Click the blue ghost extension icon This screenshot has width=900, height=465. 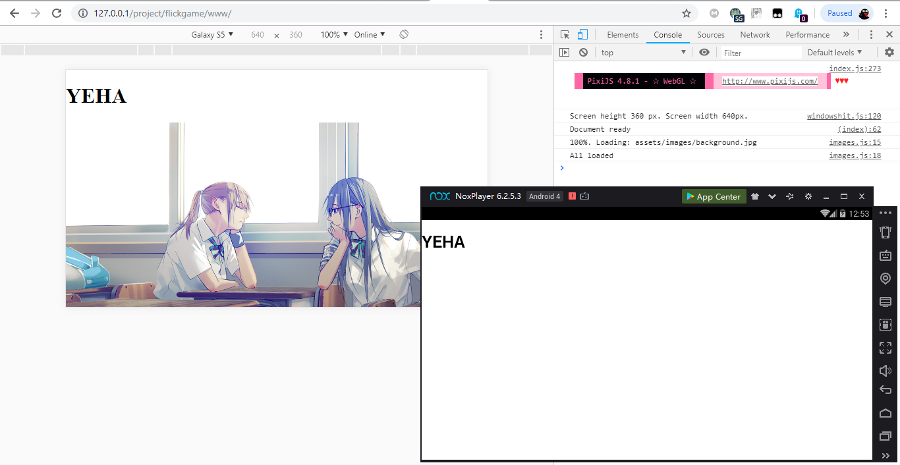click(800, 14)
